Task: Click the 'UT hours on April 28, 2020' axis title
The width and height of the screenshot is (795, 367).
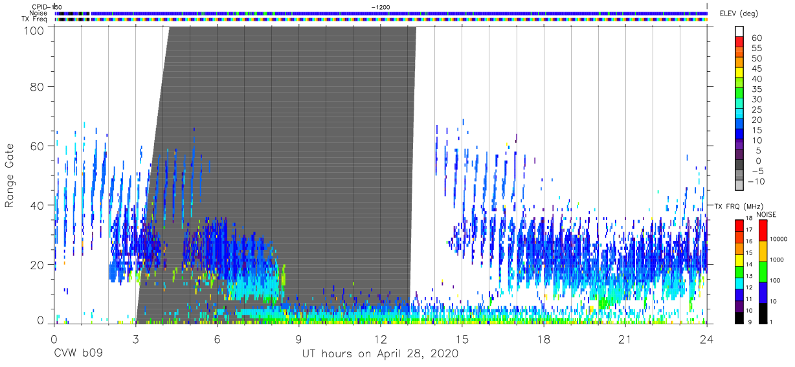Action: 380,354
